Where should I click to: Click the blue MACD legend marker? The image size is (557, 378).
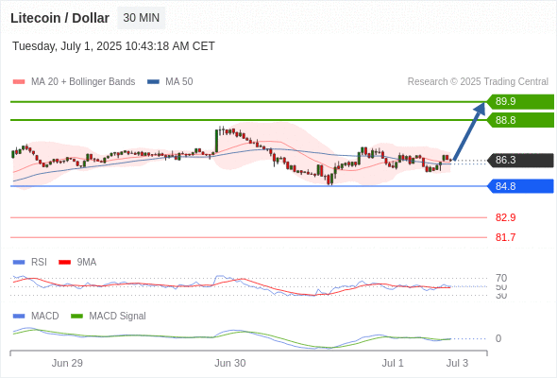(x=19, y=317)
